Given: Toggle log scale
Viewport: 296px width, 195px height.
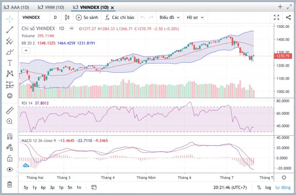Looking at the screenshot, I should point(268,188).
